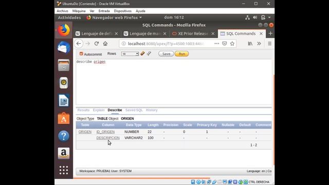Open the Ayuda menu
The image size is (329, 185).
click(140, 11)
